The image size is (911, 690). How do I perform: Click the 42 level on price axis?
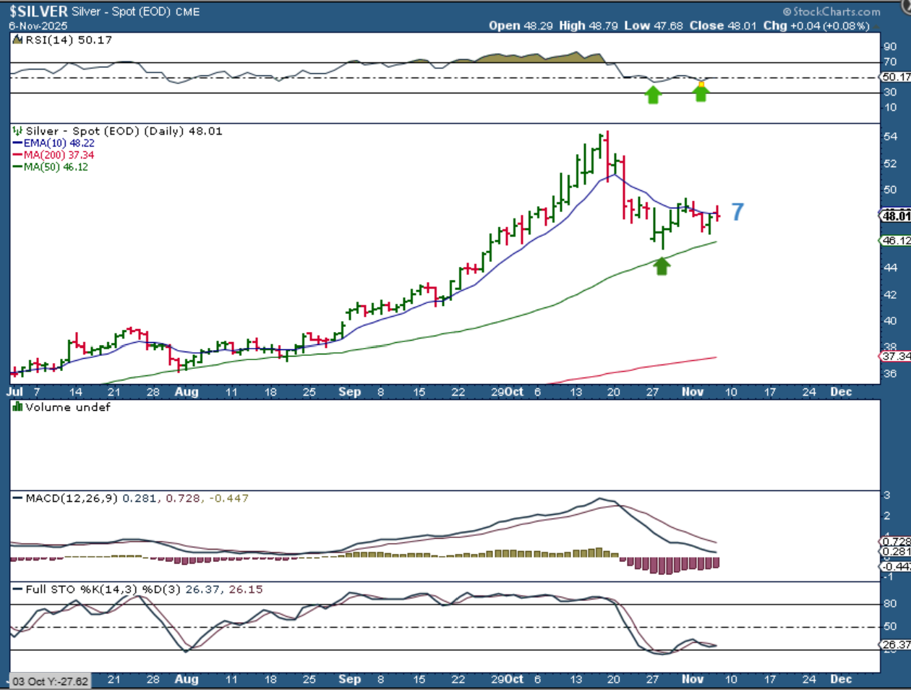(890, 294)
